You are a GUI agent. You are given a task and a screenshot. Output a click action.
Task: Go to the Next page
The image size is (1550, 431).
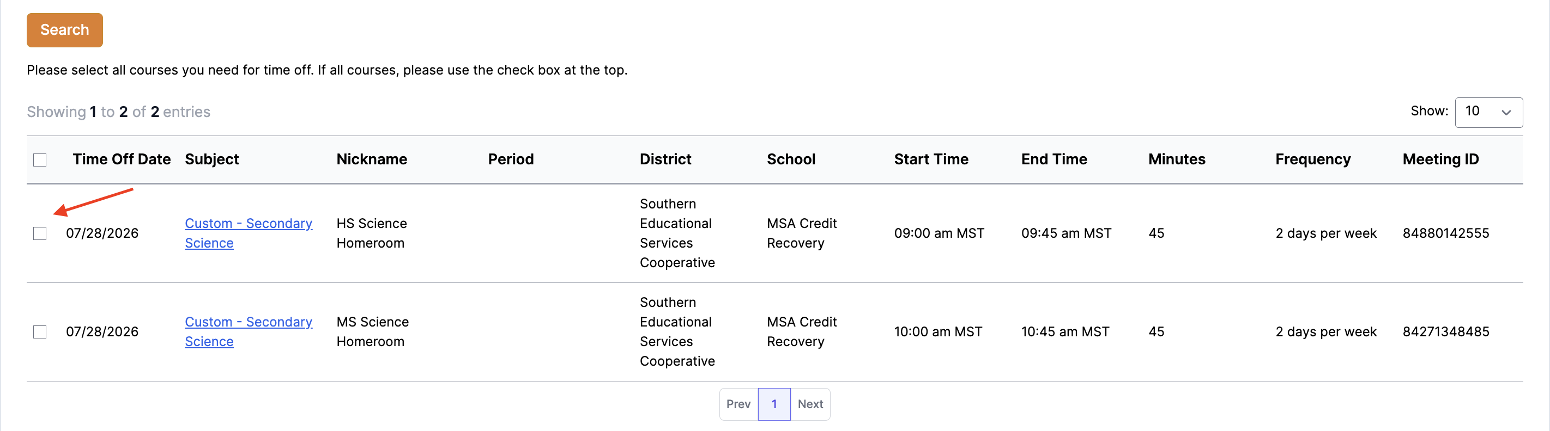[810, 404]
